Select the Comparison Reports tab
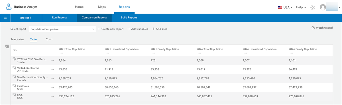Viewport: 342px width, 105px height. (94, 18)
